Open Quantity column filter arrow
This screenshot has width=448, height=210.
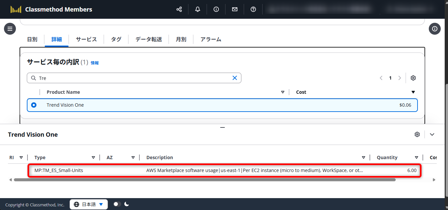click(417, 157)
